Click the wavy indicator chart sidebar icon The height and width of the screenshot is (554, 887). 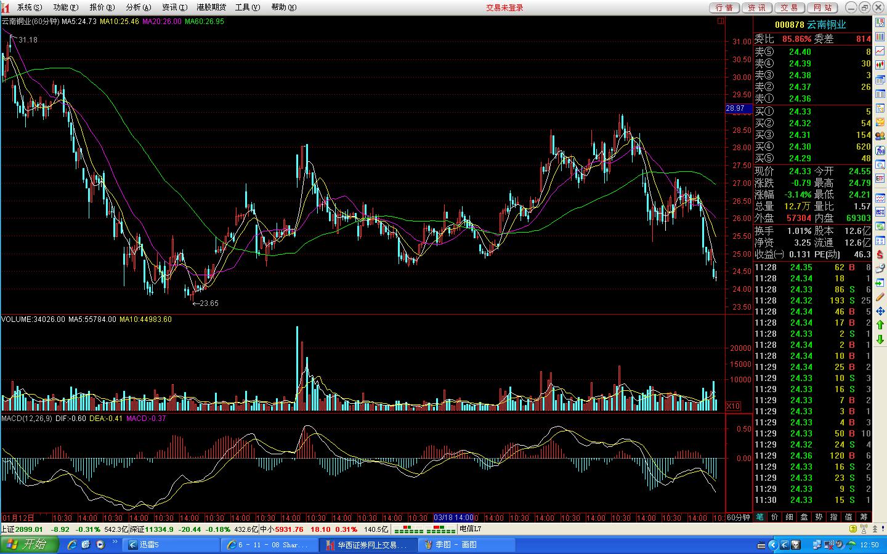pos(880,198)
